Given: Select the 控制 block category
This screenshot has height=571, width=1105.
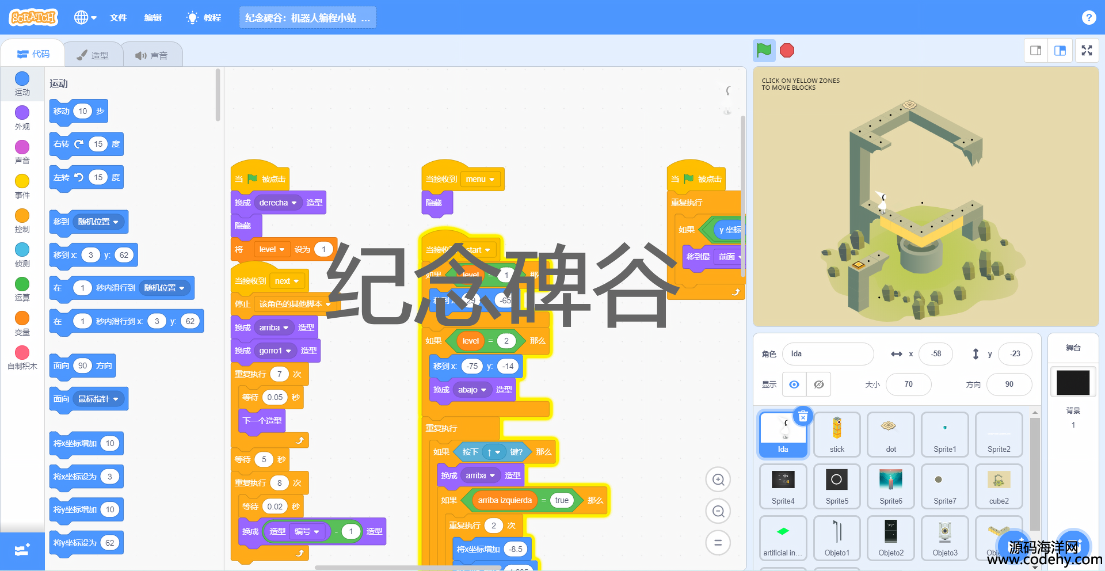Looking at the screenshot, I should tap(22, 221).
